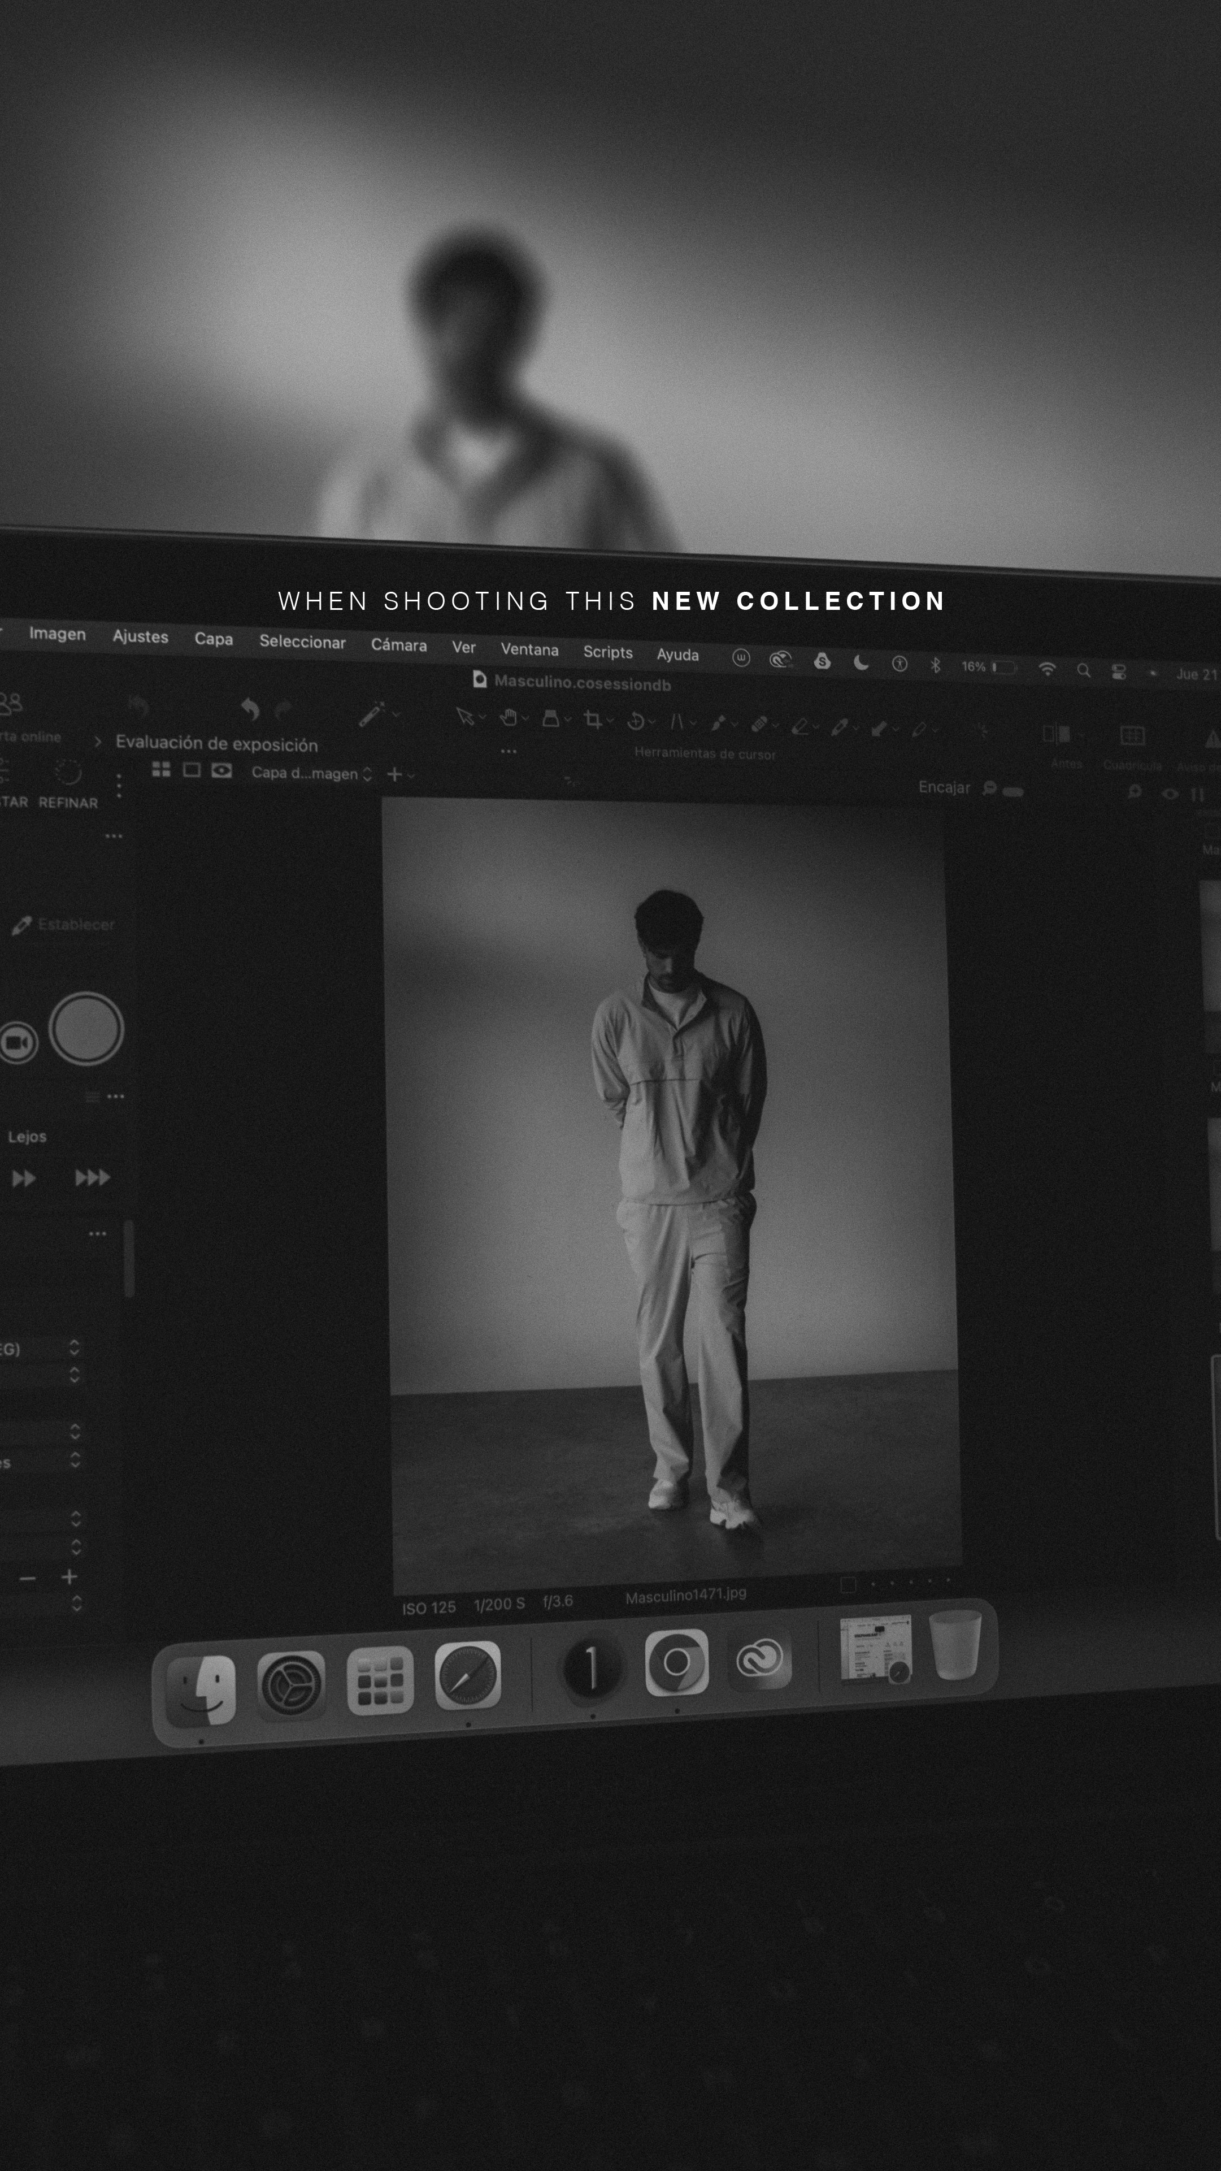The width and height of the screenshot is (1221, 2171).
Task: Open the Ventana menu
Action: point(529,650)
